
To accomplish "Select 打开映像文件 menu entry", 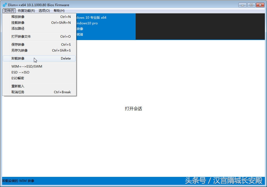I will pyautogui.click(x=39, y=36).
